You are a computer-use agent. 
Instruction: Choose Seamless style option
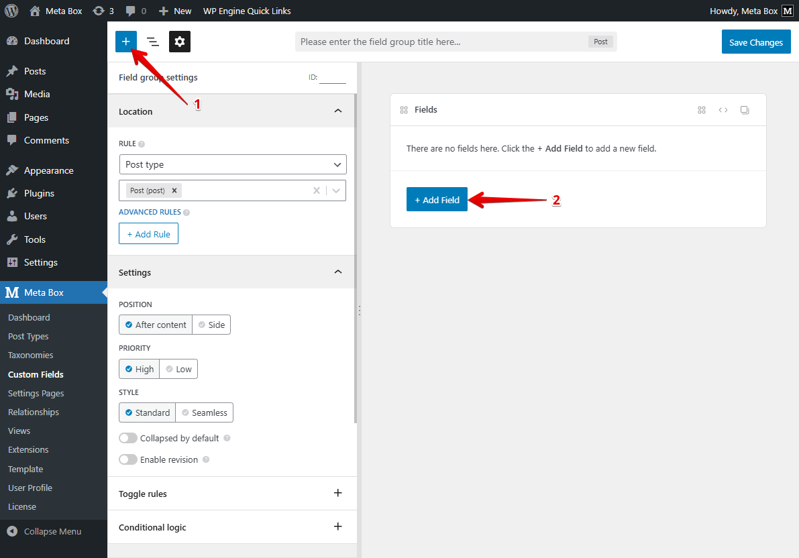click(204, 412)
